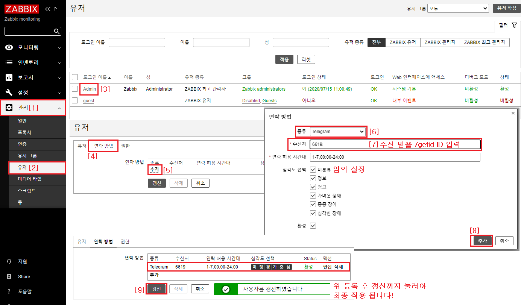
Task: Click the green success checkmark icon
Action: click(x=226, y=289)
